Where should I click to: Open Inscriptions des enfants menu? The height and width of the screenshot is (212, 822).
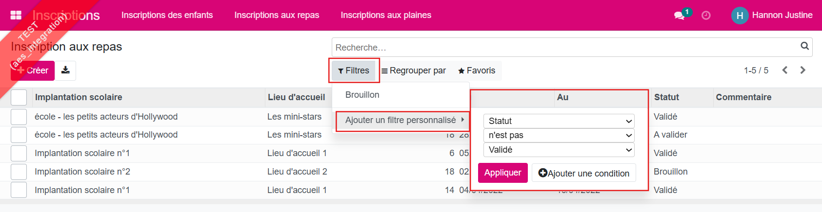167,15
